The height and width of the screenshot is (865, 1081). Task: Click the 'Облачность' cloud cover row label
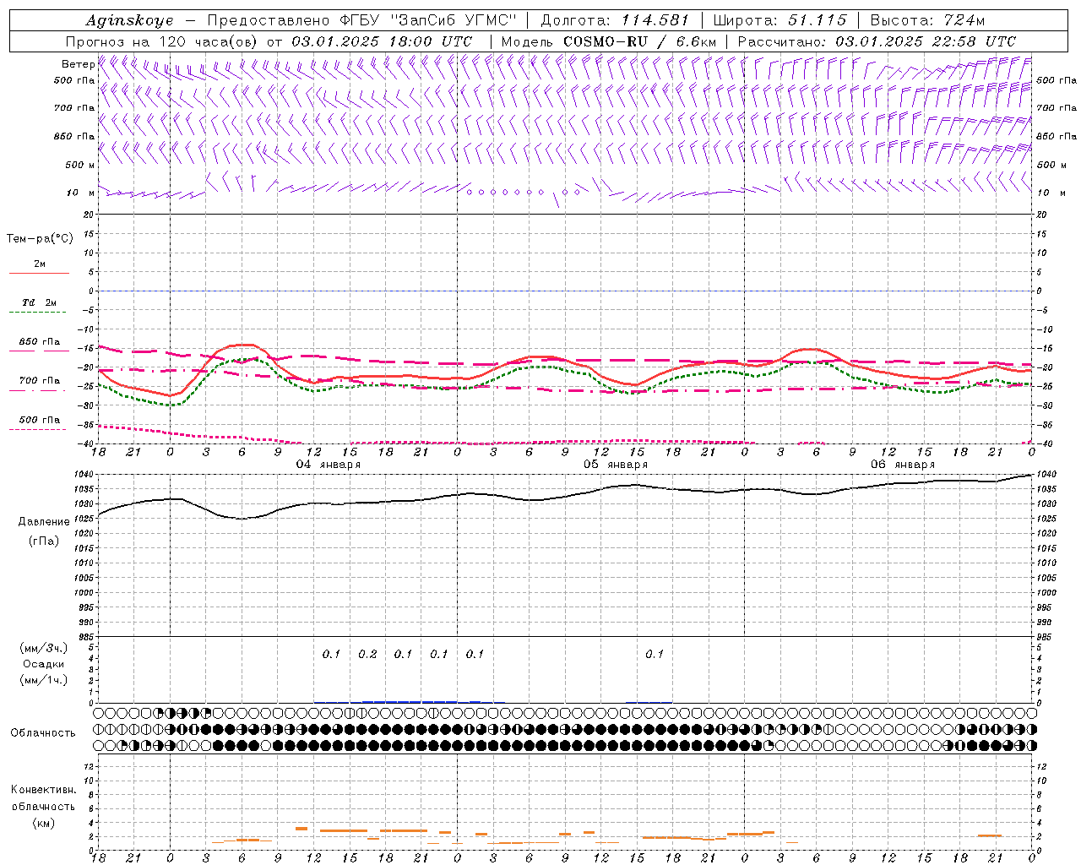pos(42,732)
